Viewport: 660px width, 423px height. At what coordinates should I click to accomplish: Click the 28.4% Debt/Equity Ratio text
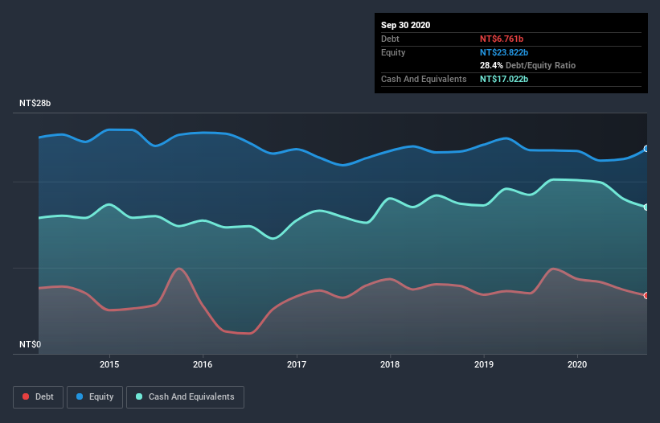click(528, 65)
